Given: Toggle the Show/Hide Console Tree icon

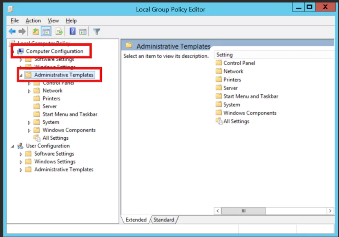Looking at the screenshot, I should (x=46, y=31).
